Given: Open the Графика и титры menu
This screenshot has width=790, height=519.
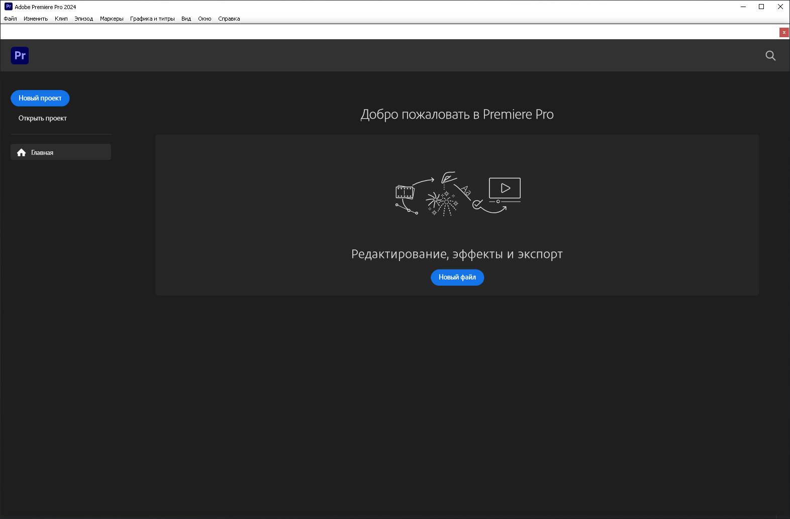Looking at the screenshot, I should [152, 19].
